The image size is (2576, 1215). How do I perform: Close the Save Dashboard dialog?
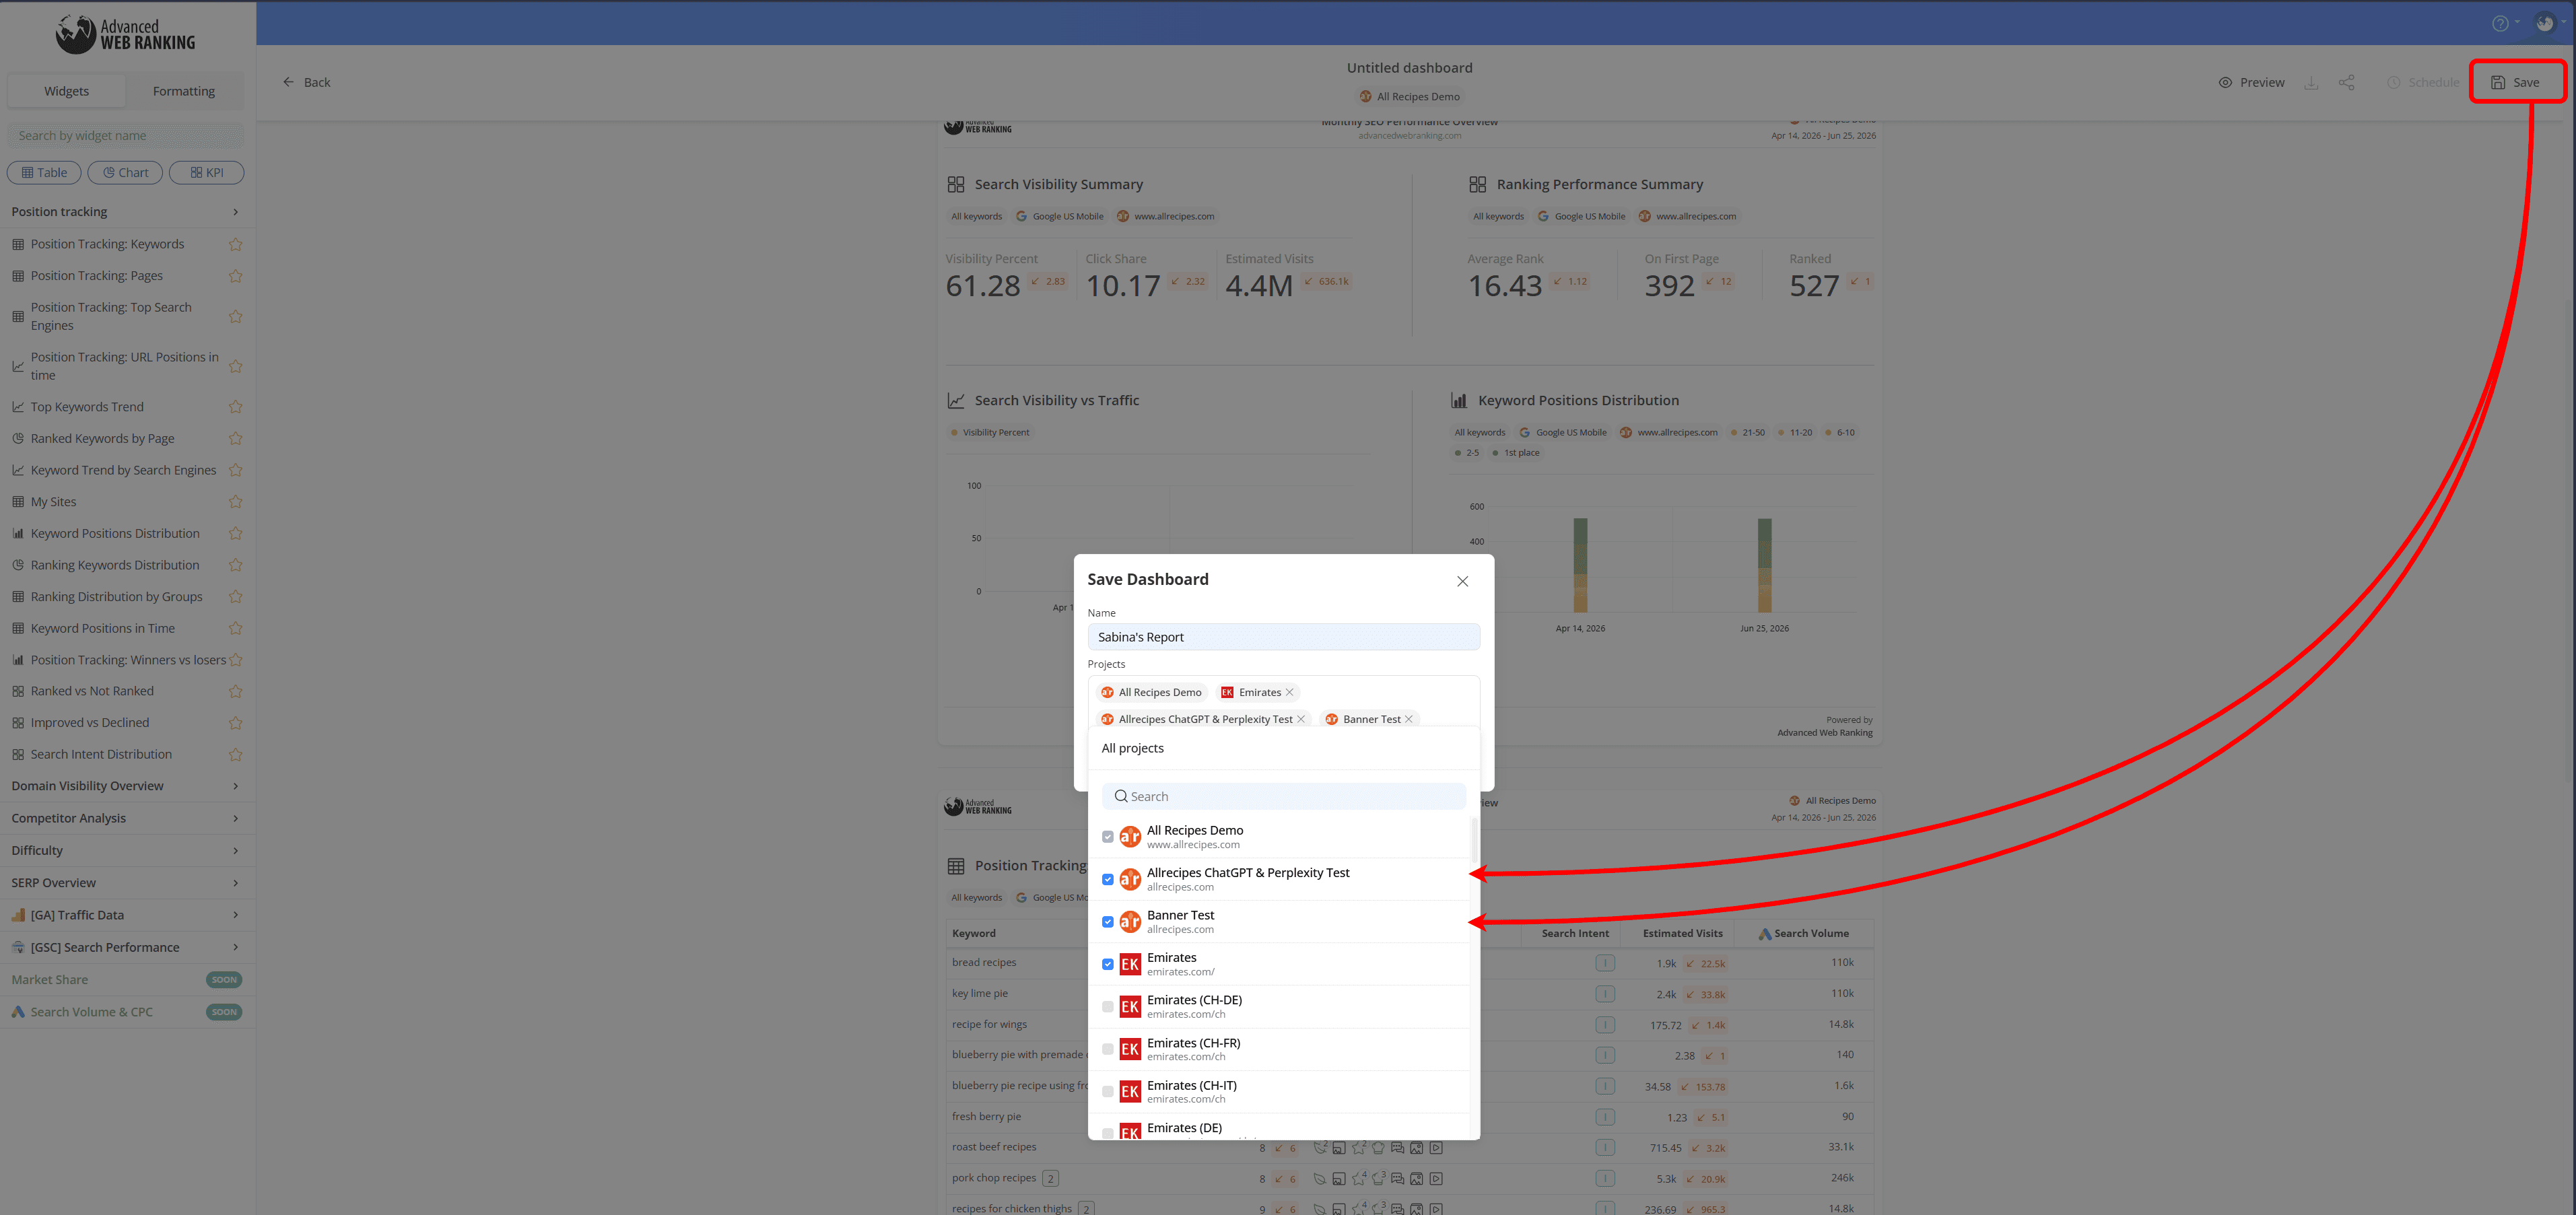tap(1462, 582)
